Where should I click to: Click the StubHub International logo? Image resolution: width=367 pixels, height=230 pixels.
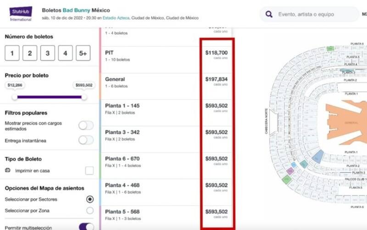(21, 13)
